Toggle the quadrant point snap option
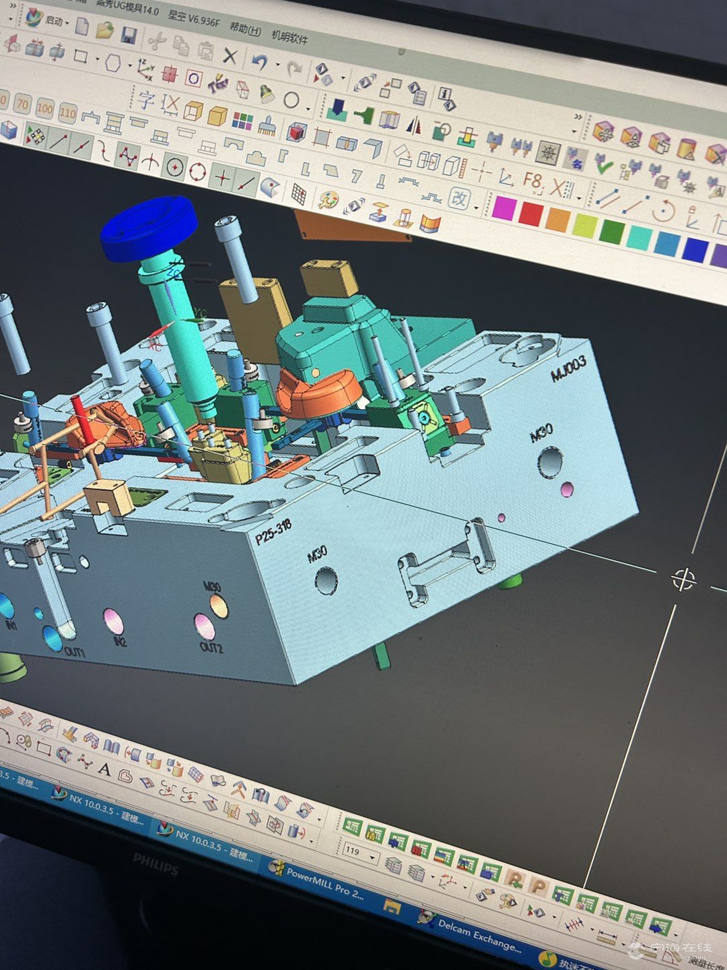The width and height of the screenshot is (727, 970). 197,171
